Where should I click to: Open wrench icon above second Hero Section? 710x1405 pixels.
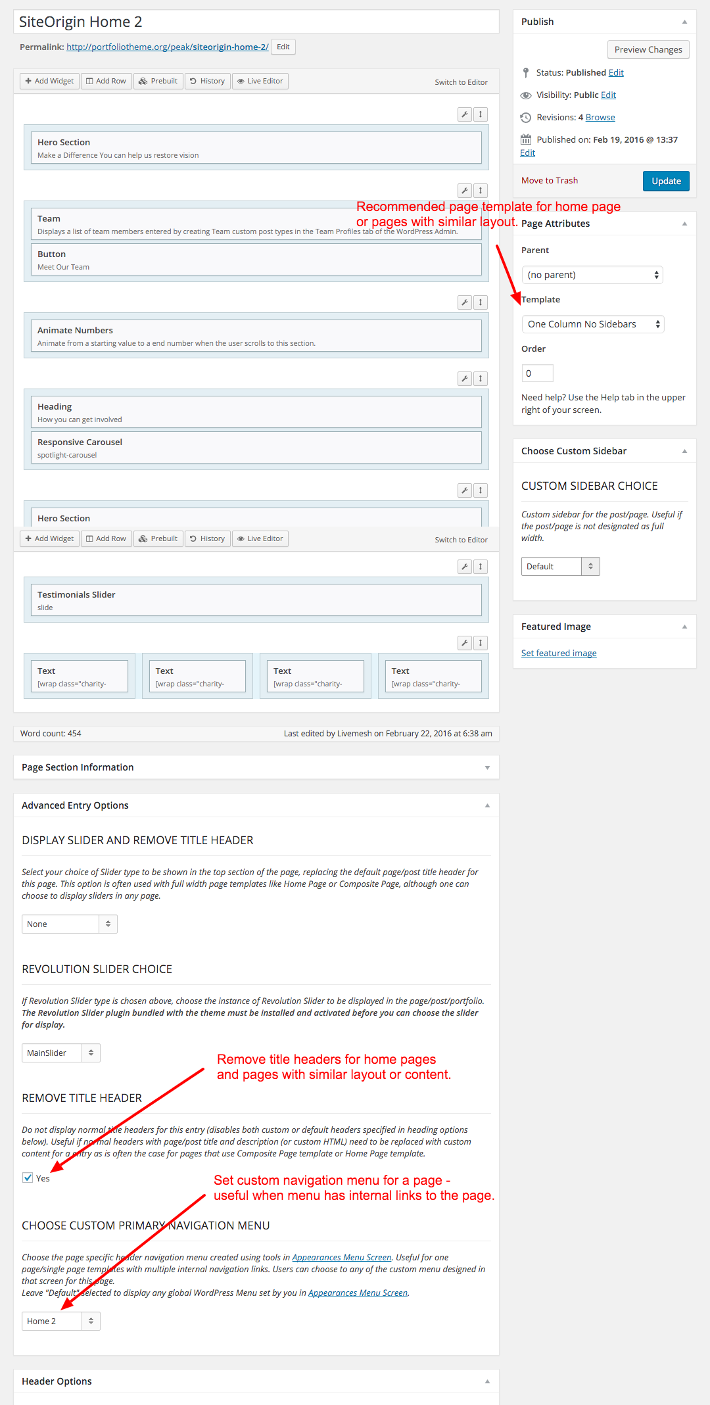(465, 490)
